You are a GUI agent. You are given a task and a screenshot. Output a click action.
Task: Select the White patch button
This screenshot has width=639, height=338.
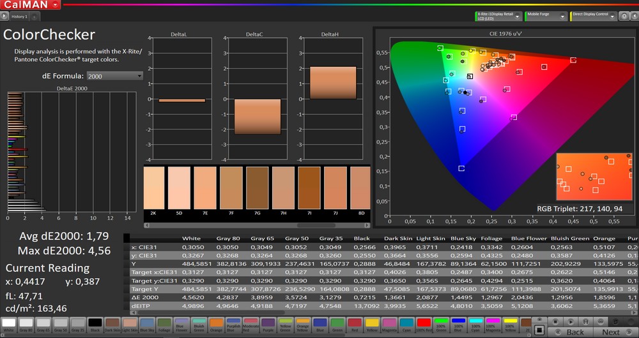8,325
